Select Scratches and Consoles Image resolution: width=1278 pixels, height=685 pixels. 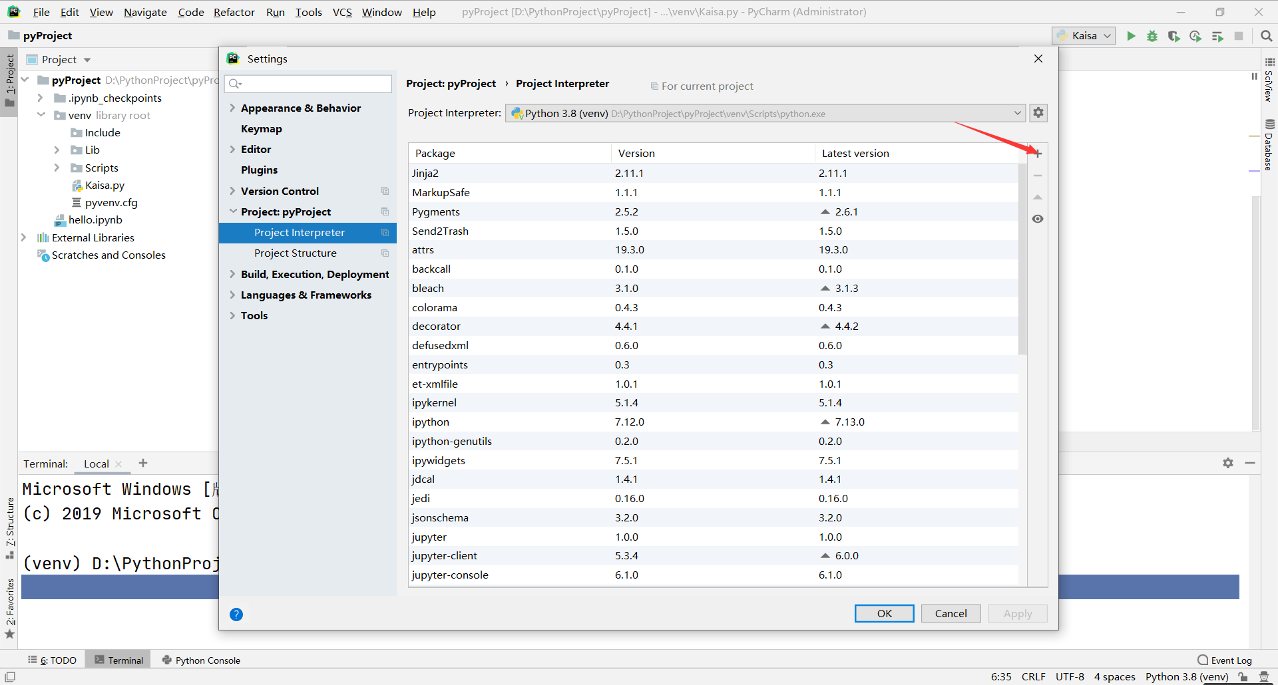click(x=108, y=255)
